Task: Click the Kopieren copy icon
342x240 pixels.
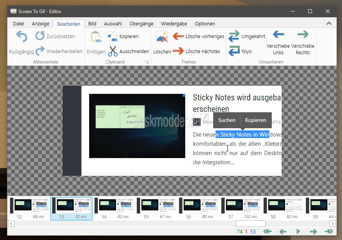Action: pos(113,36)
